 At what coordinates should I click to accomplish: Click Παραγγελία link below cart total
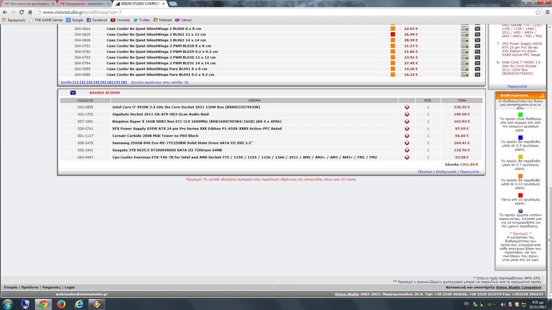[x=469, y=171]
